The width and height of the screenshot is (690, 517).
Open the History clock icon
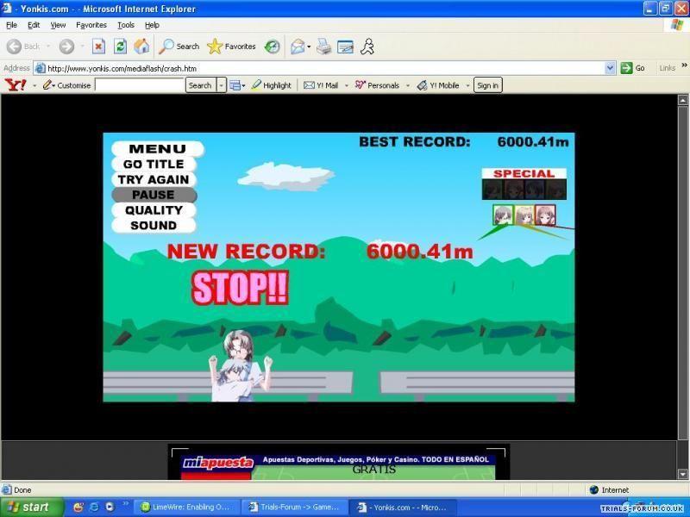[272, 47]
